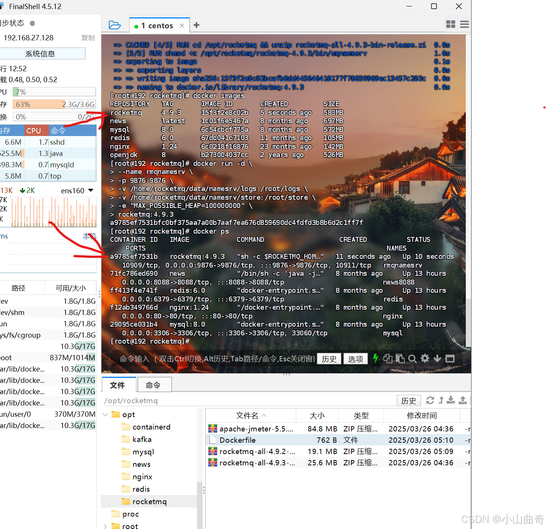This screenshot has height=529, width=546.
Task: Expand the root folder in tree
Action: point(105,526)
